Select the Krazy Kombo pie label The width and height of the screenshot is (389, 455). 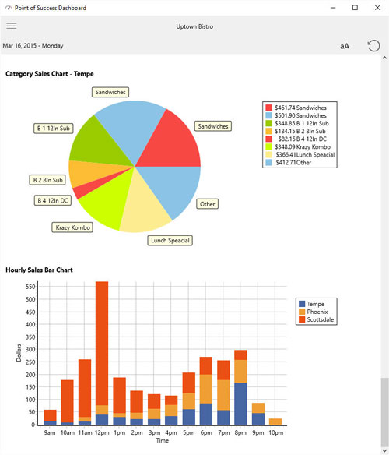[x=72, y=227]
